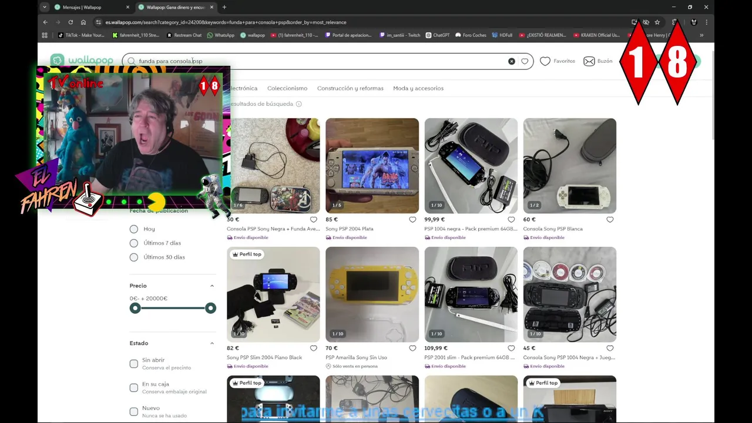Viewport: 752px width, 423px height.
Task: Favorite the Consola PSP Sony Negra + Funda listing
Action: [314, 220]
